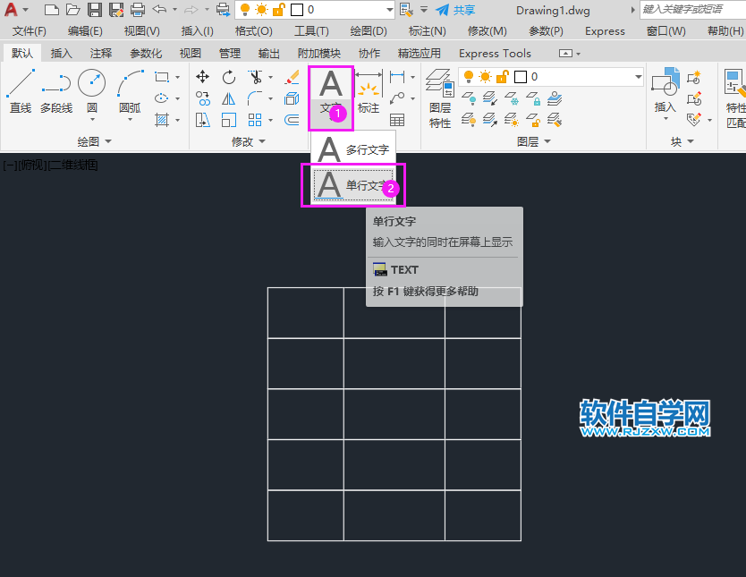Click the Move tool icon
This screenshot has width=746, height=577.
click(x=203, y=77)
